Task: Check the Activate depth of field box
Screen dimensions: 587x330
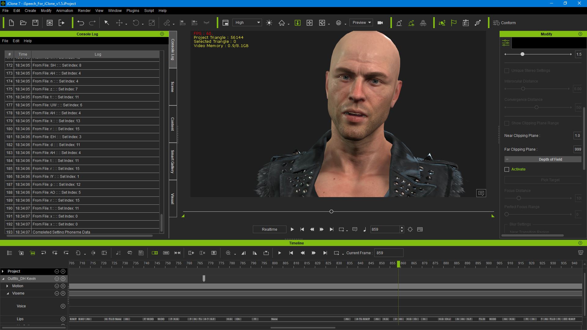Action: (507, 169)
